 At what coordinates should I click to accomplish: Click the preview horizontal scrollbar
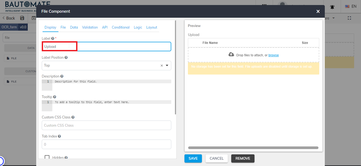tap(253, 148)
